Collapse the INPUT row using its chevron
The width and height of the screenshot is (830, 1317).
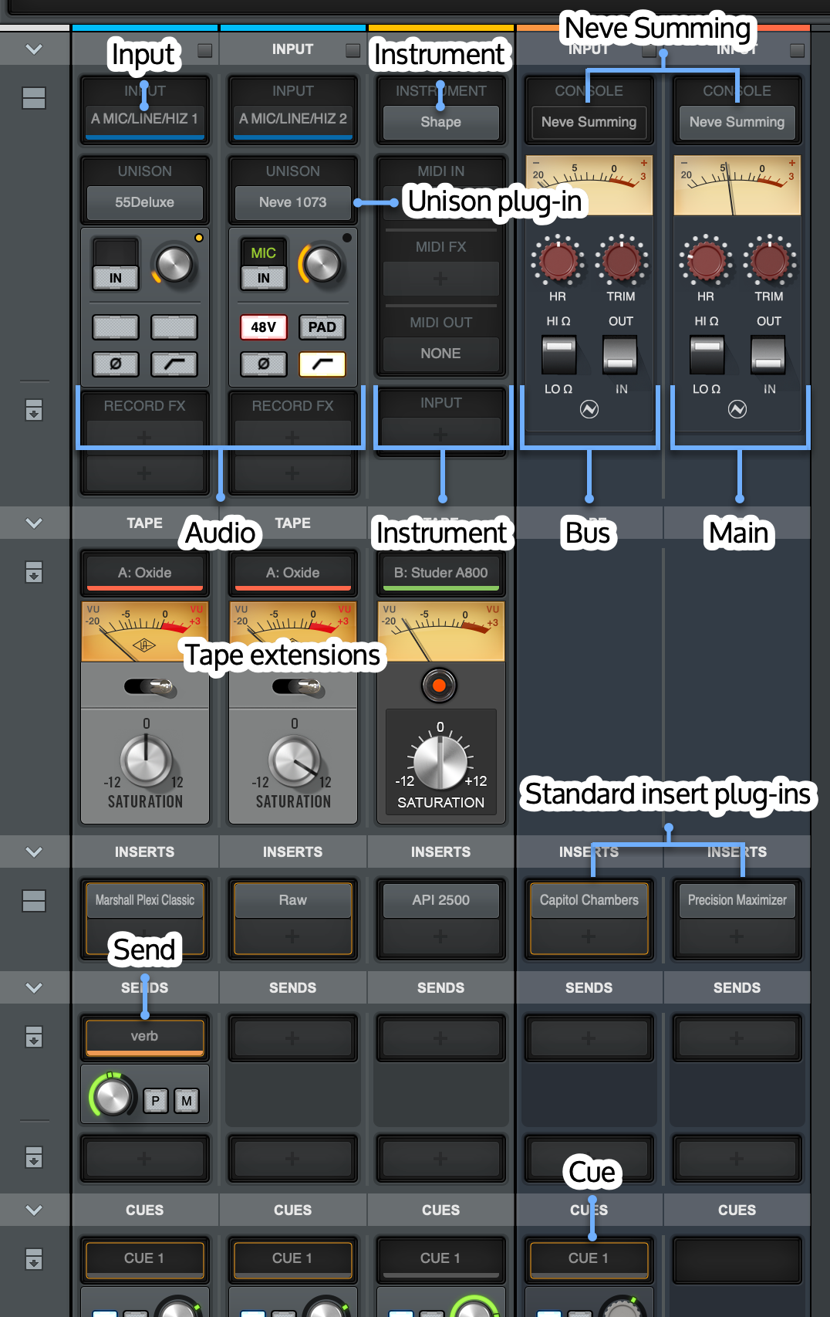tap(34, 49)
